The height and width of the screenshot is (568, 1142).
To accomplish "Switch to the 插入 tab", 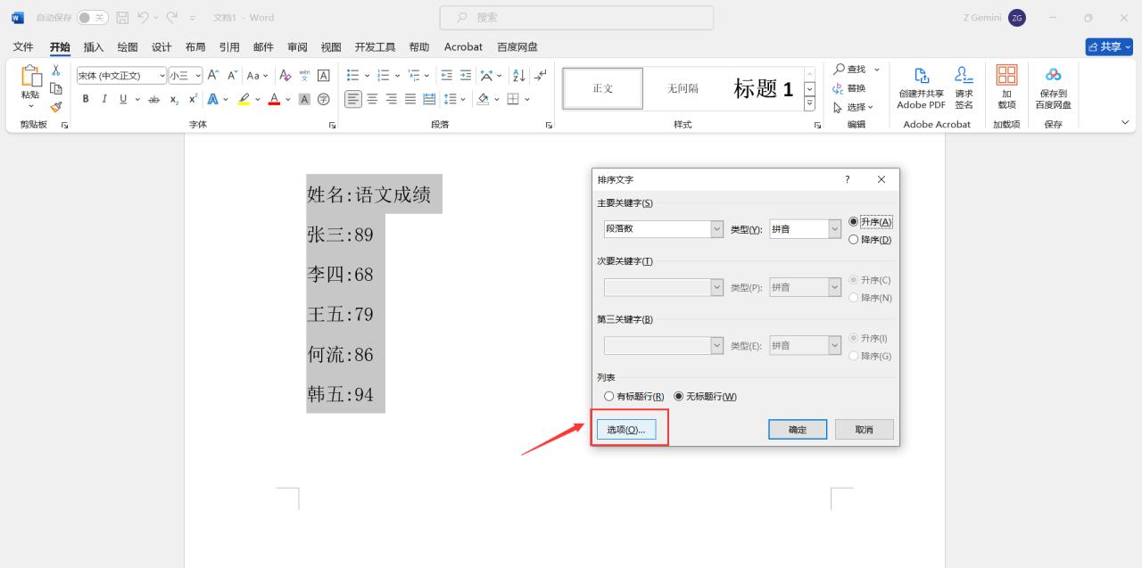I will click(x=93, y=46).
